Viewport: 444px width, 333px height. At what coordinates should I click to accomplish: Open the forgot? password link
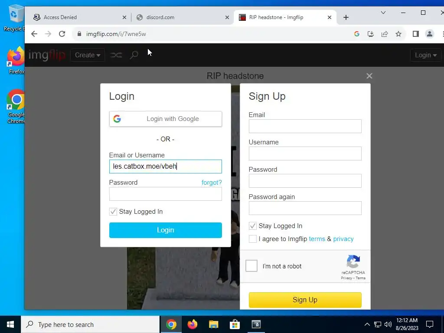pyautogui.click(x=212, y=183)
